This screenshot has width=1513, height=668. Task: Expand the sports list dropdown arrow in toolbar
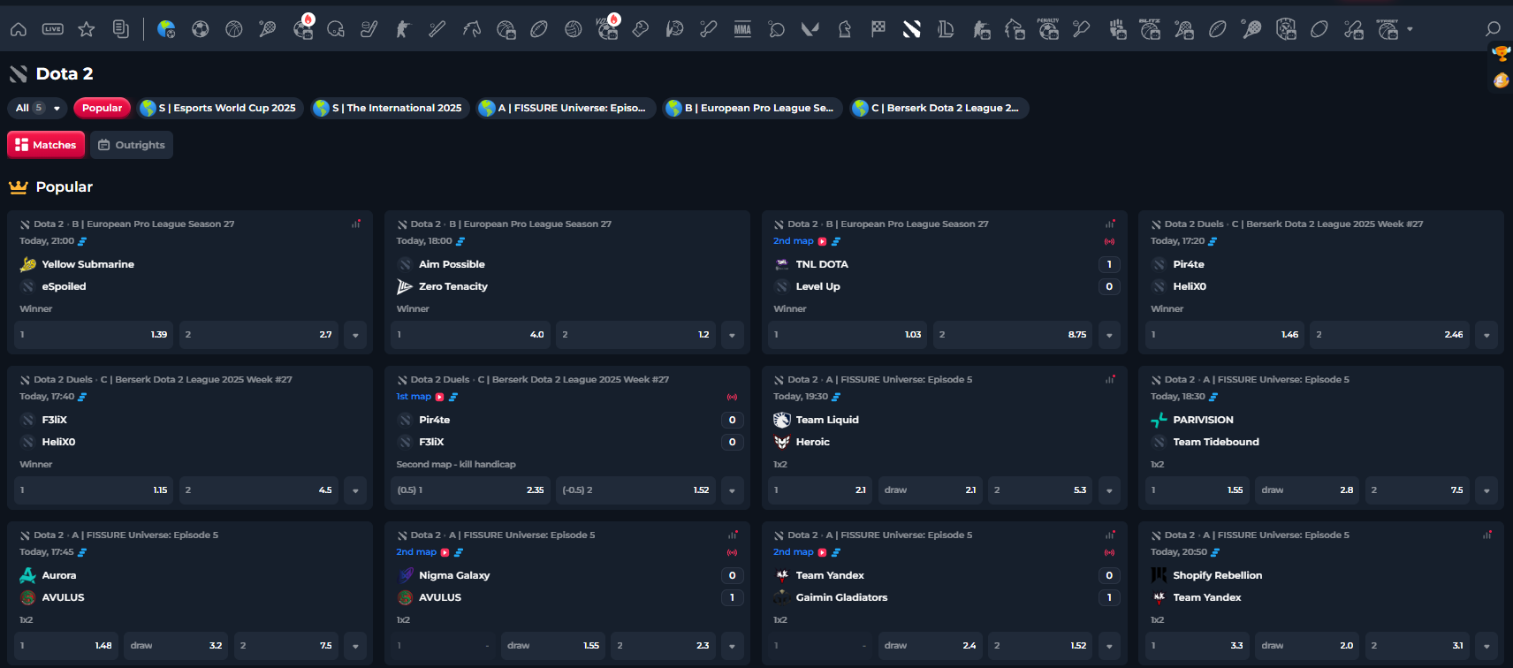(1410, 29)
